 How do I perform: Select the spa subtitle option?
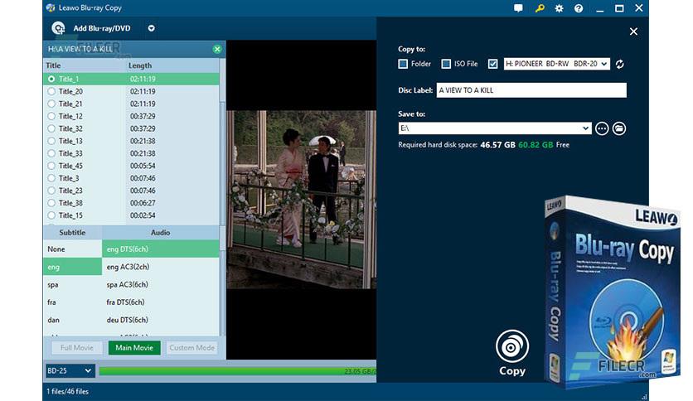point(72,284)
